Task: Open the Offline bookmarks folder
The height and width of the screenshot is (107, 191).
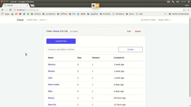Action: pos(62,14)
